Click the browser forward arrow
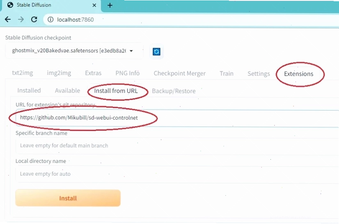The height and width of the screenshot is (224, 339). [x=21, y=19]
